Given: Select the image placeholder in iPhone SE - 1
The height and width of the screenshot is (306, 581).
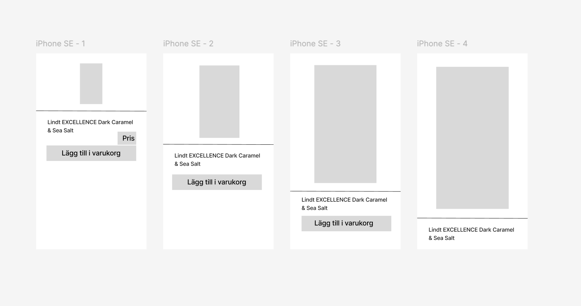Looking at the screenshot, I should coord(91,84).
